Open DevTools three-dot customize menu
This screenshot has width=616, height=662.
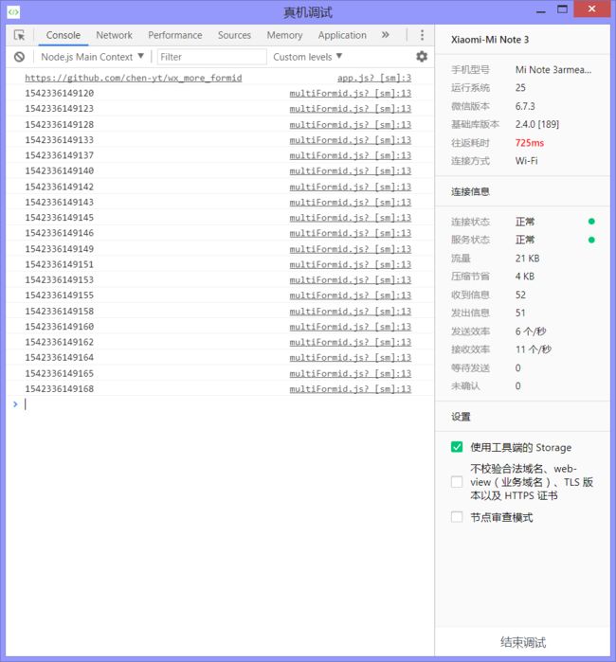pyautogui.click(x=422, y=35)
